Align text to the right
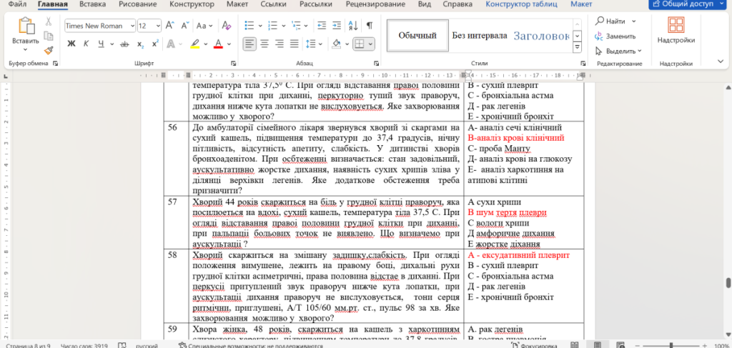Viewport: 732px width, 348px height. point(280,44)
